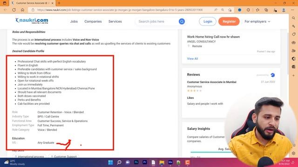Open Photoshop from the taskbar
The image size is (298, 167).
[x=136, y=162]
